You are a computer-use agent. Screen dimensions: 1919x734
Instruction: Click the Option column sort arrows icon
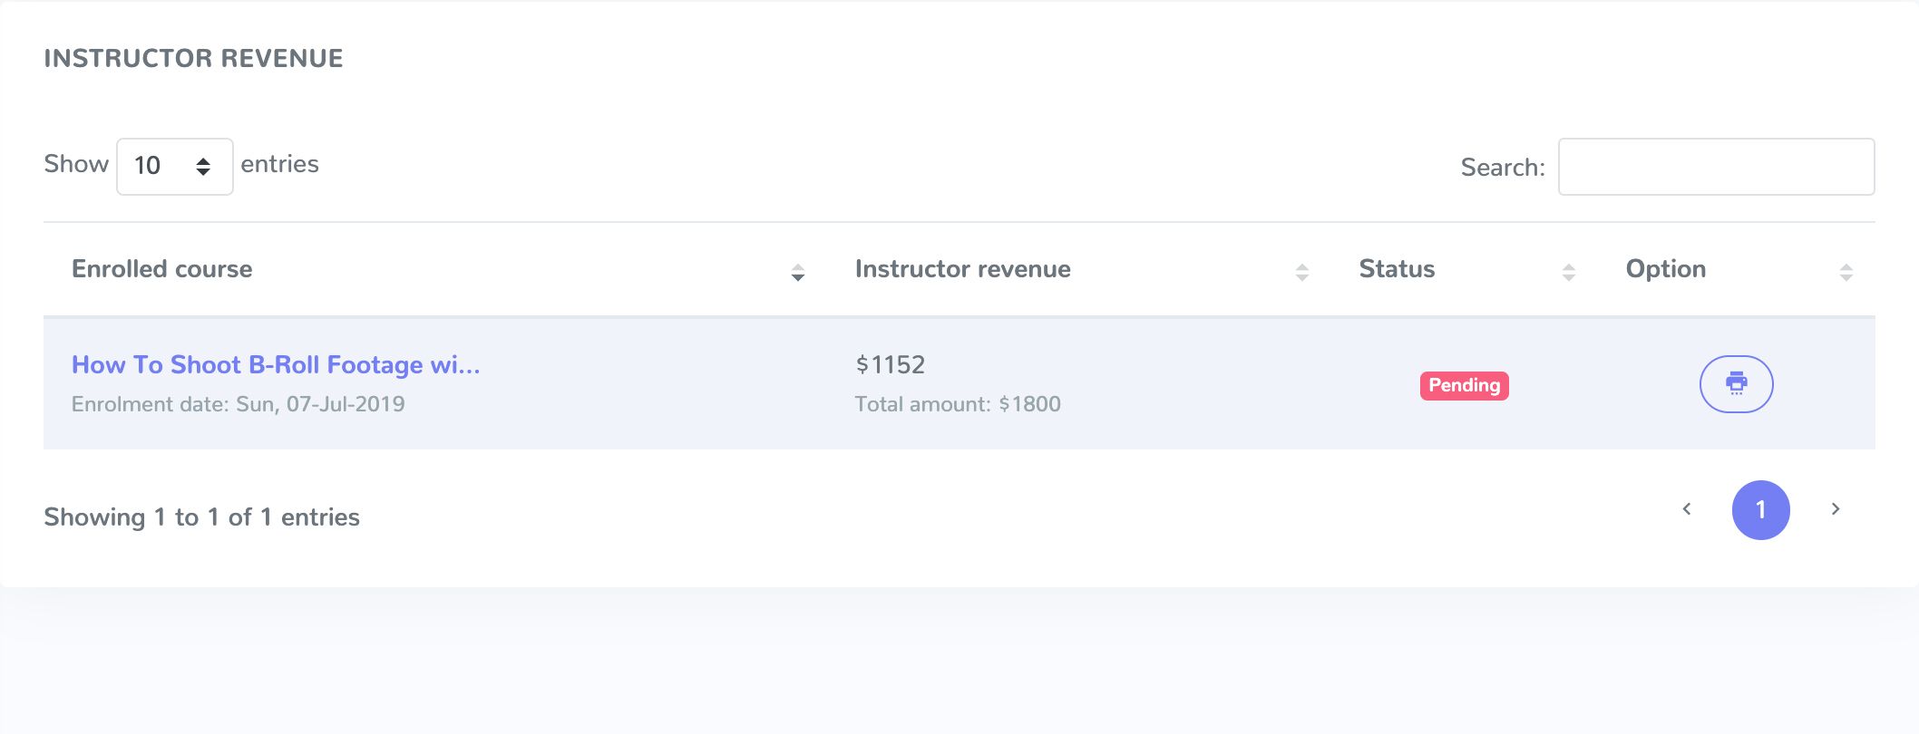coord(1846,272)
